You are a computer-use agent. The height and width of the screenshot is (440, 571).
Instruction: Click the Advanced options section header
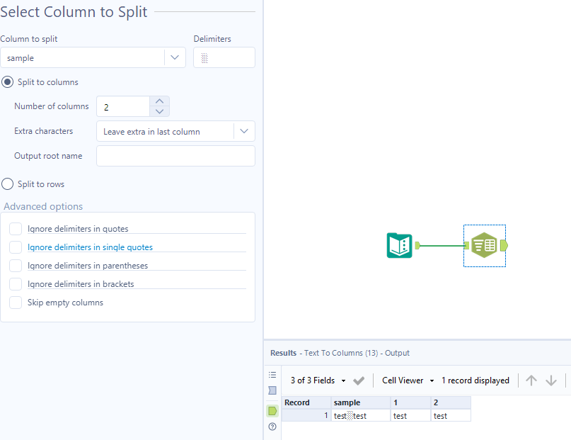point(41,206)
